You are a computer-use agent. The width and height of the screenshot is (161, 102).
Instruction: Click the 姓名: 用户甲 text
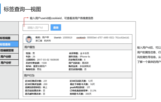point(42,37)
